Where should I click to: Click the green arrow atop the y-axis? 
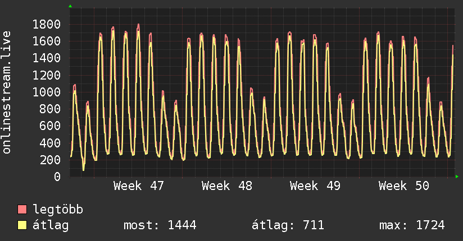(x=70, y=6)
